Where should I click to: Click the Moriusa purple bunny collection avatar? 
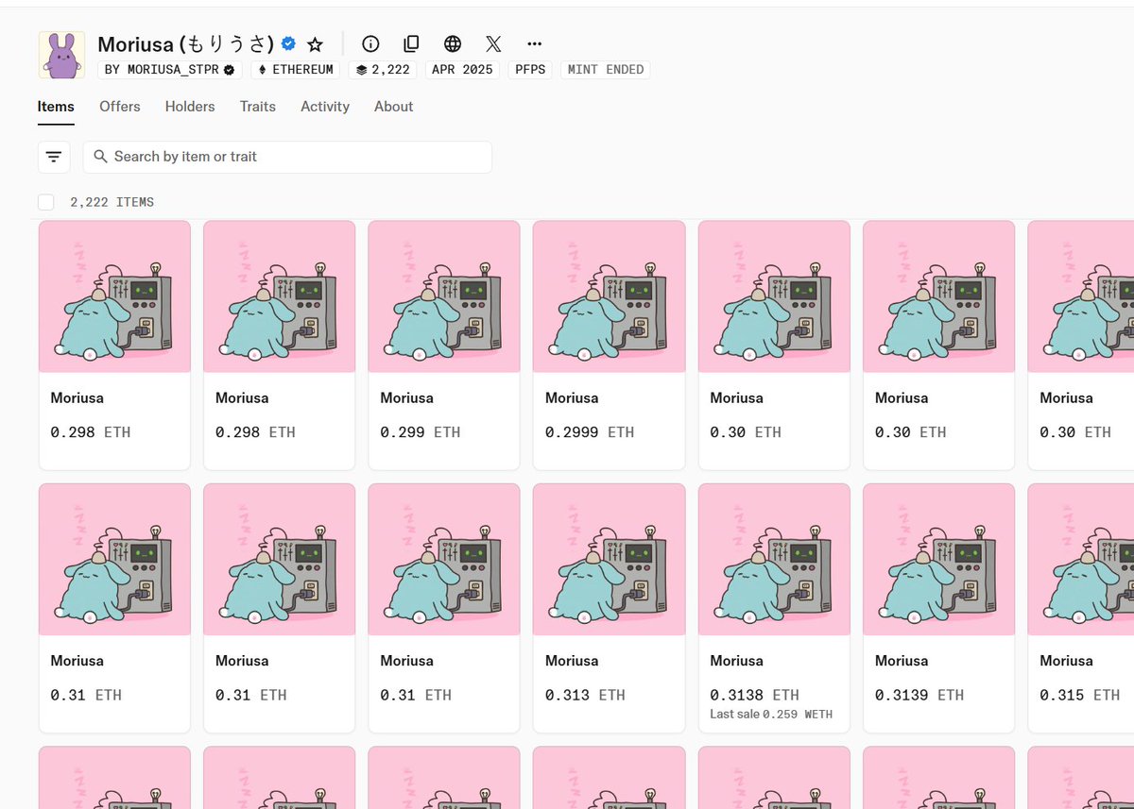tap(61, 55)
